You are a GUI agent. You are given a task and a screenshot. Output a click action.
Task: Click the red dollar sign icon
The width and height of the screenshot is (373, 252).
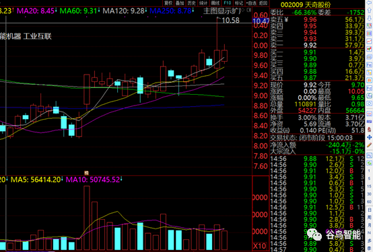pyautogui.click(x=369, y=129)
